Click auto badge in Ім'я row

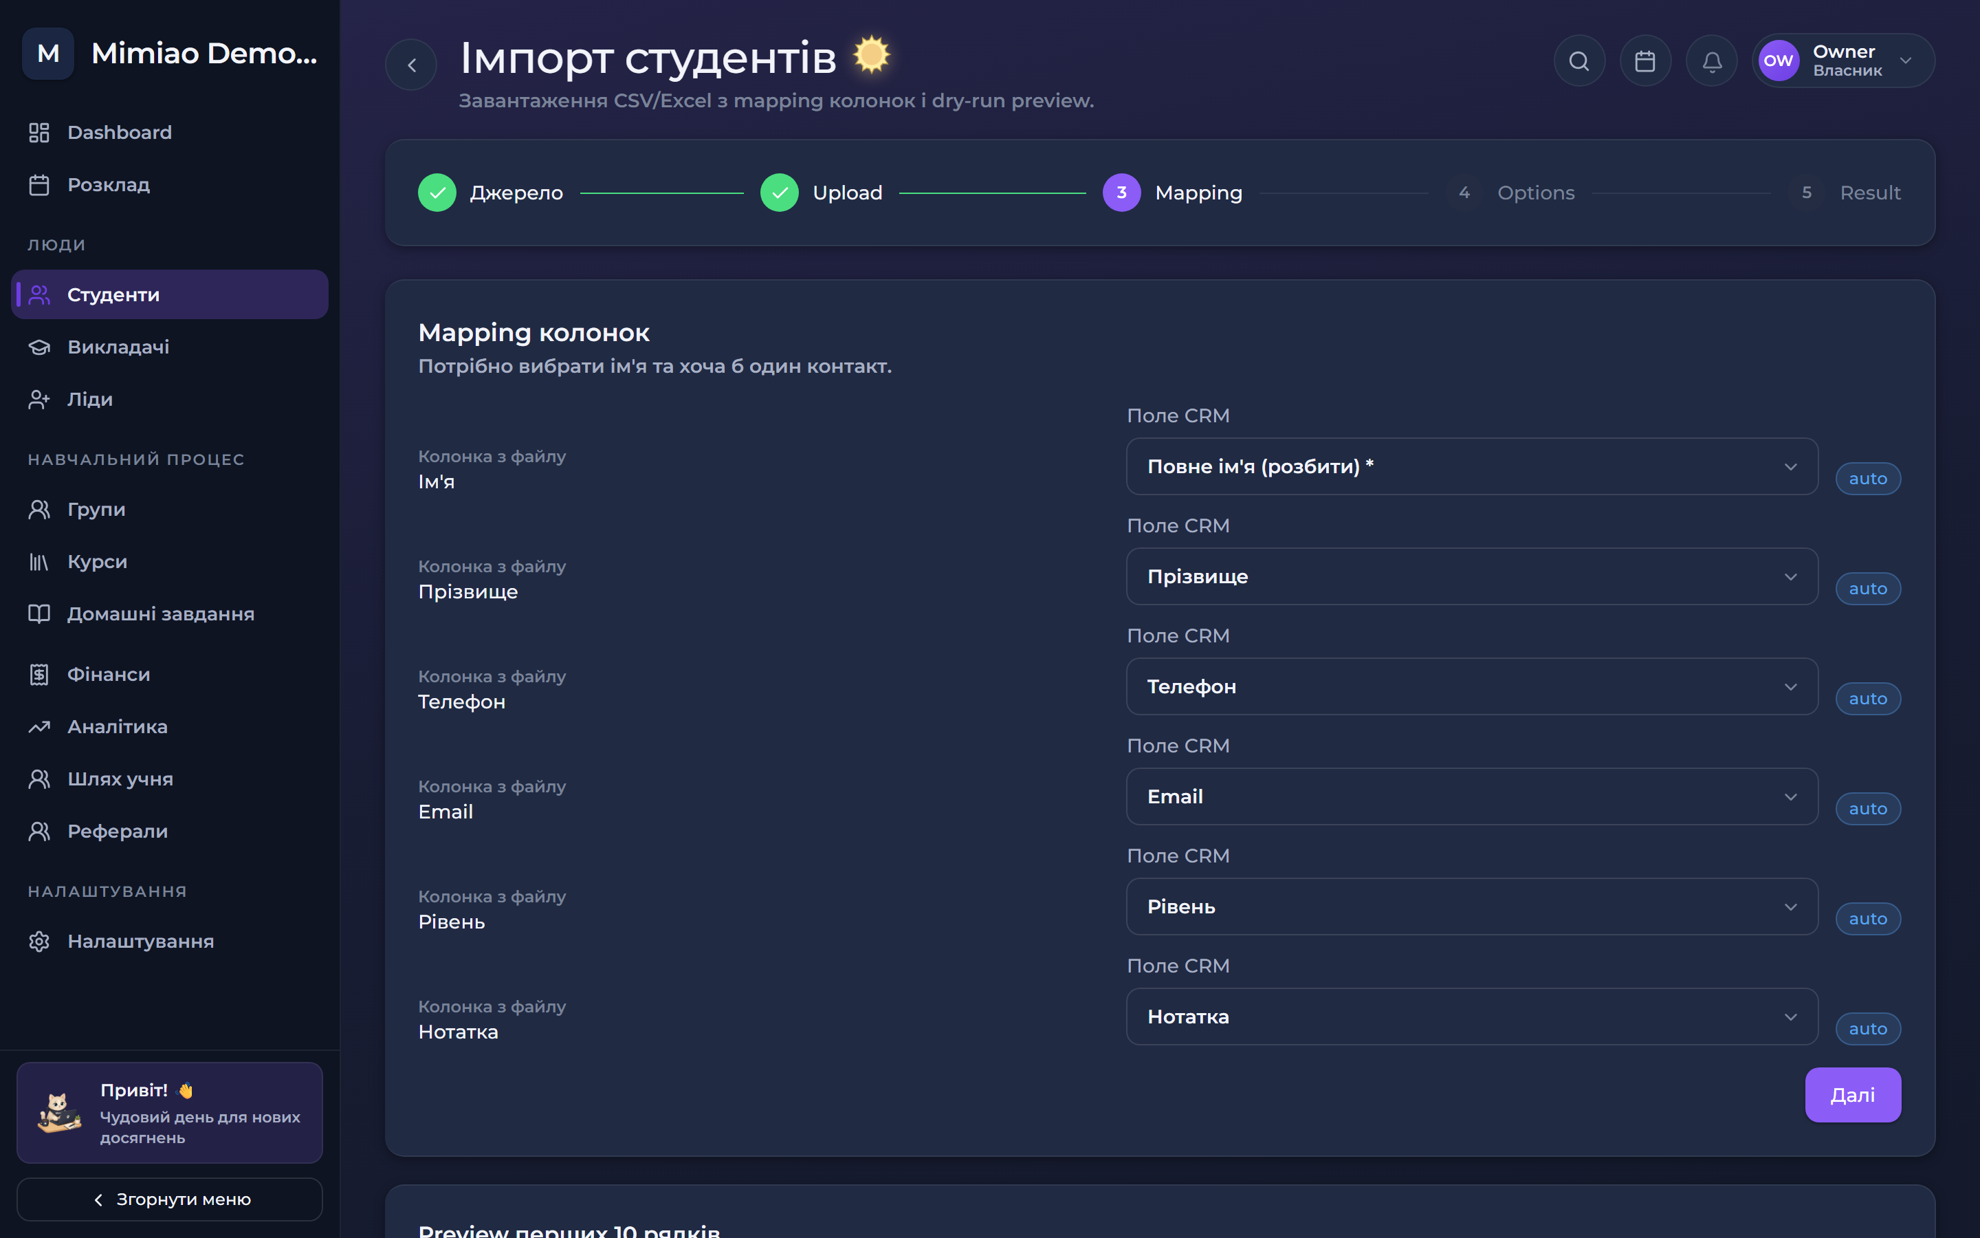(1868, 479)
